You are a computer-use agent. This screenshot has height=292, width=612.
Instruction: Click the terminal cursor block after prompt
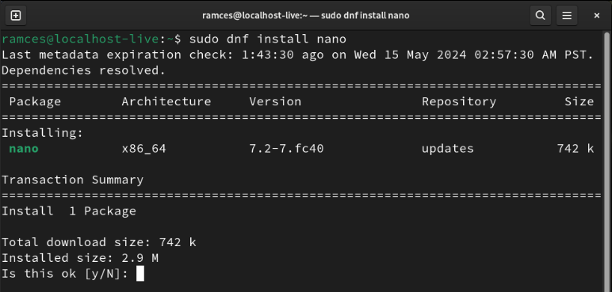click(140, 273)
